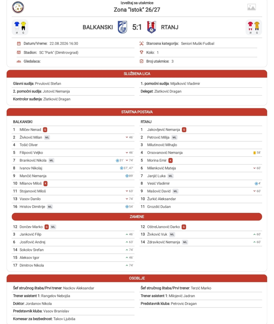Viewport: 274px width, 324px height.
Task: Click the substitution-out arrow for Stojanović Miloš
Action: pyautogui.click(x=127, y=191)
